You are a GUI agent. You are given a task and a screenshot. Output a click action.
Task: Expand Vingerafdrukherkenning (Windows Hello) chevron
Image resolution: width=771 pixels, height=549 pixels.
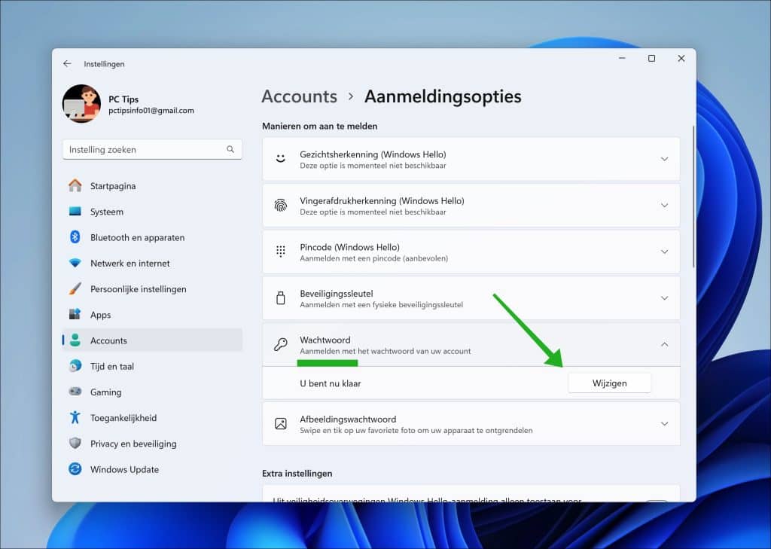[x=664, y=205]
